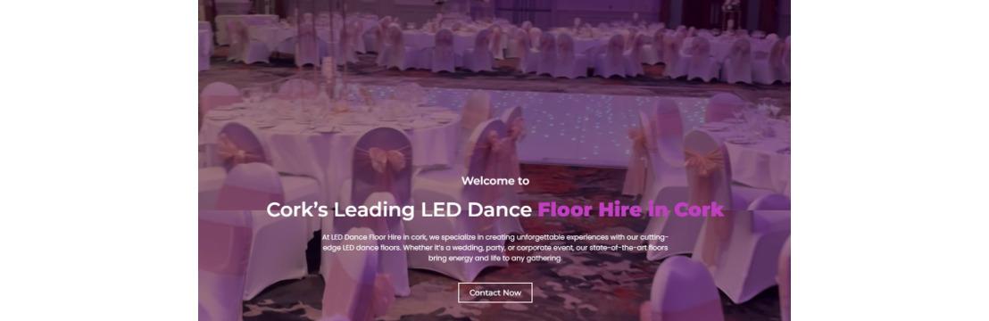989x321 pixels.
Task: Click the text 'bring energy and life'
Action: pyautogui.click(x=465, y=259)
